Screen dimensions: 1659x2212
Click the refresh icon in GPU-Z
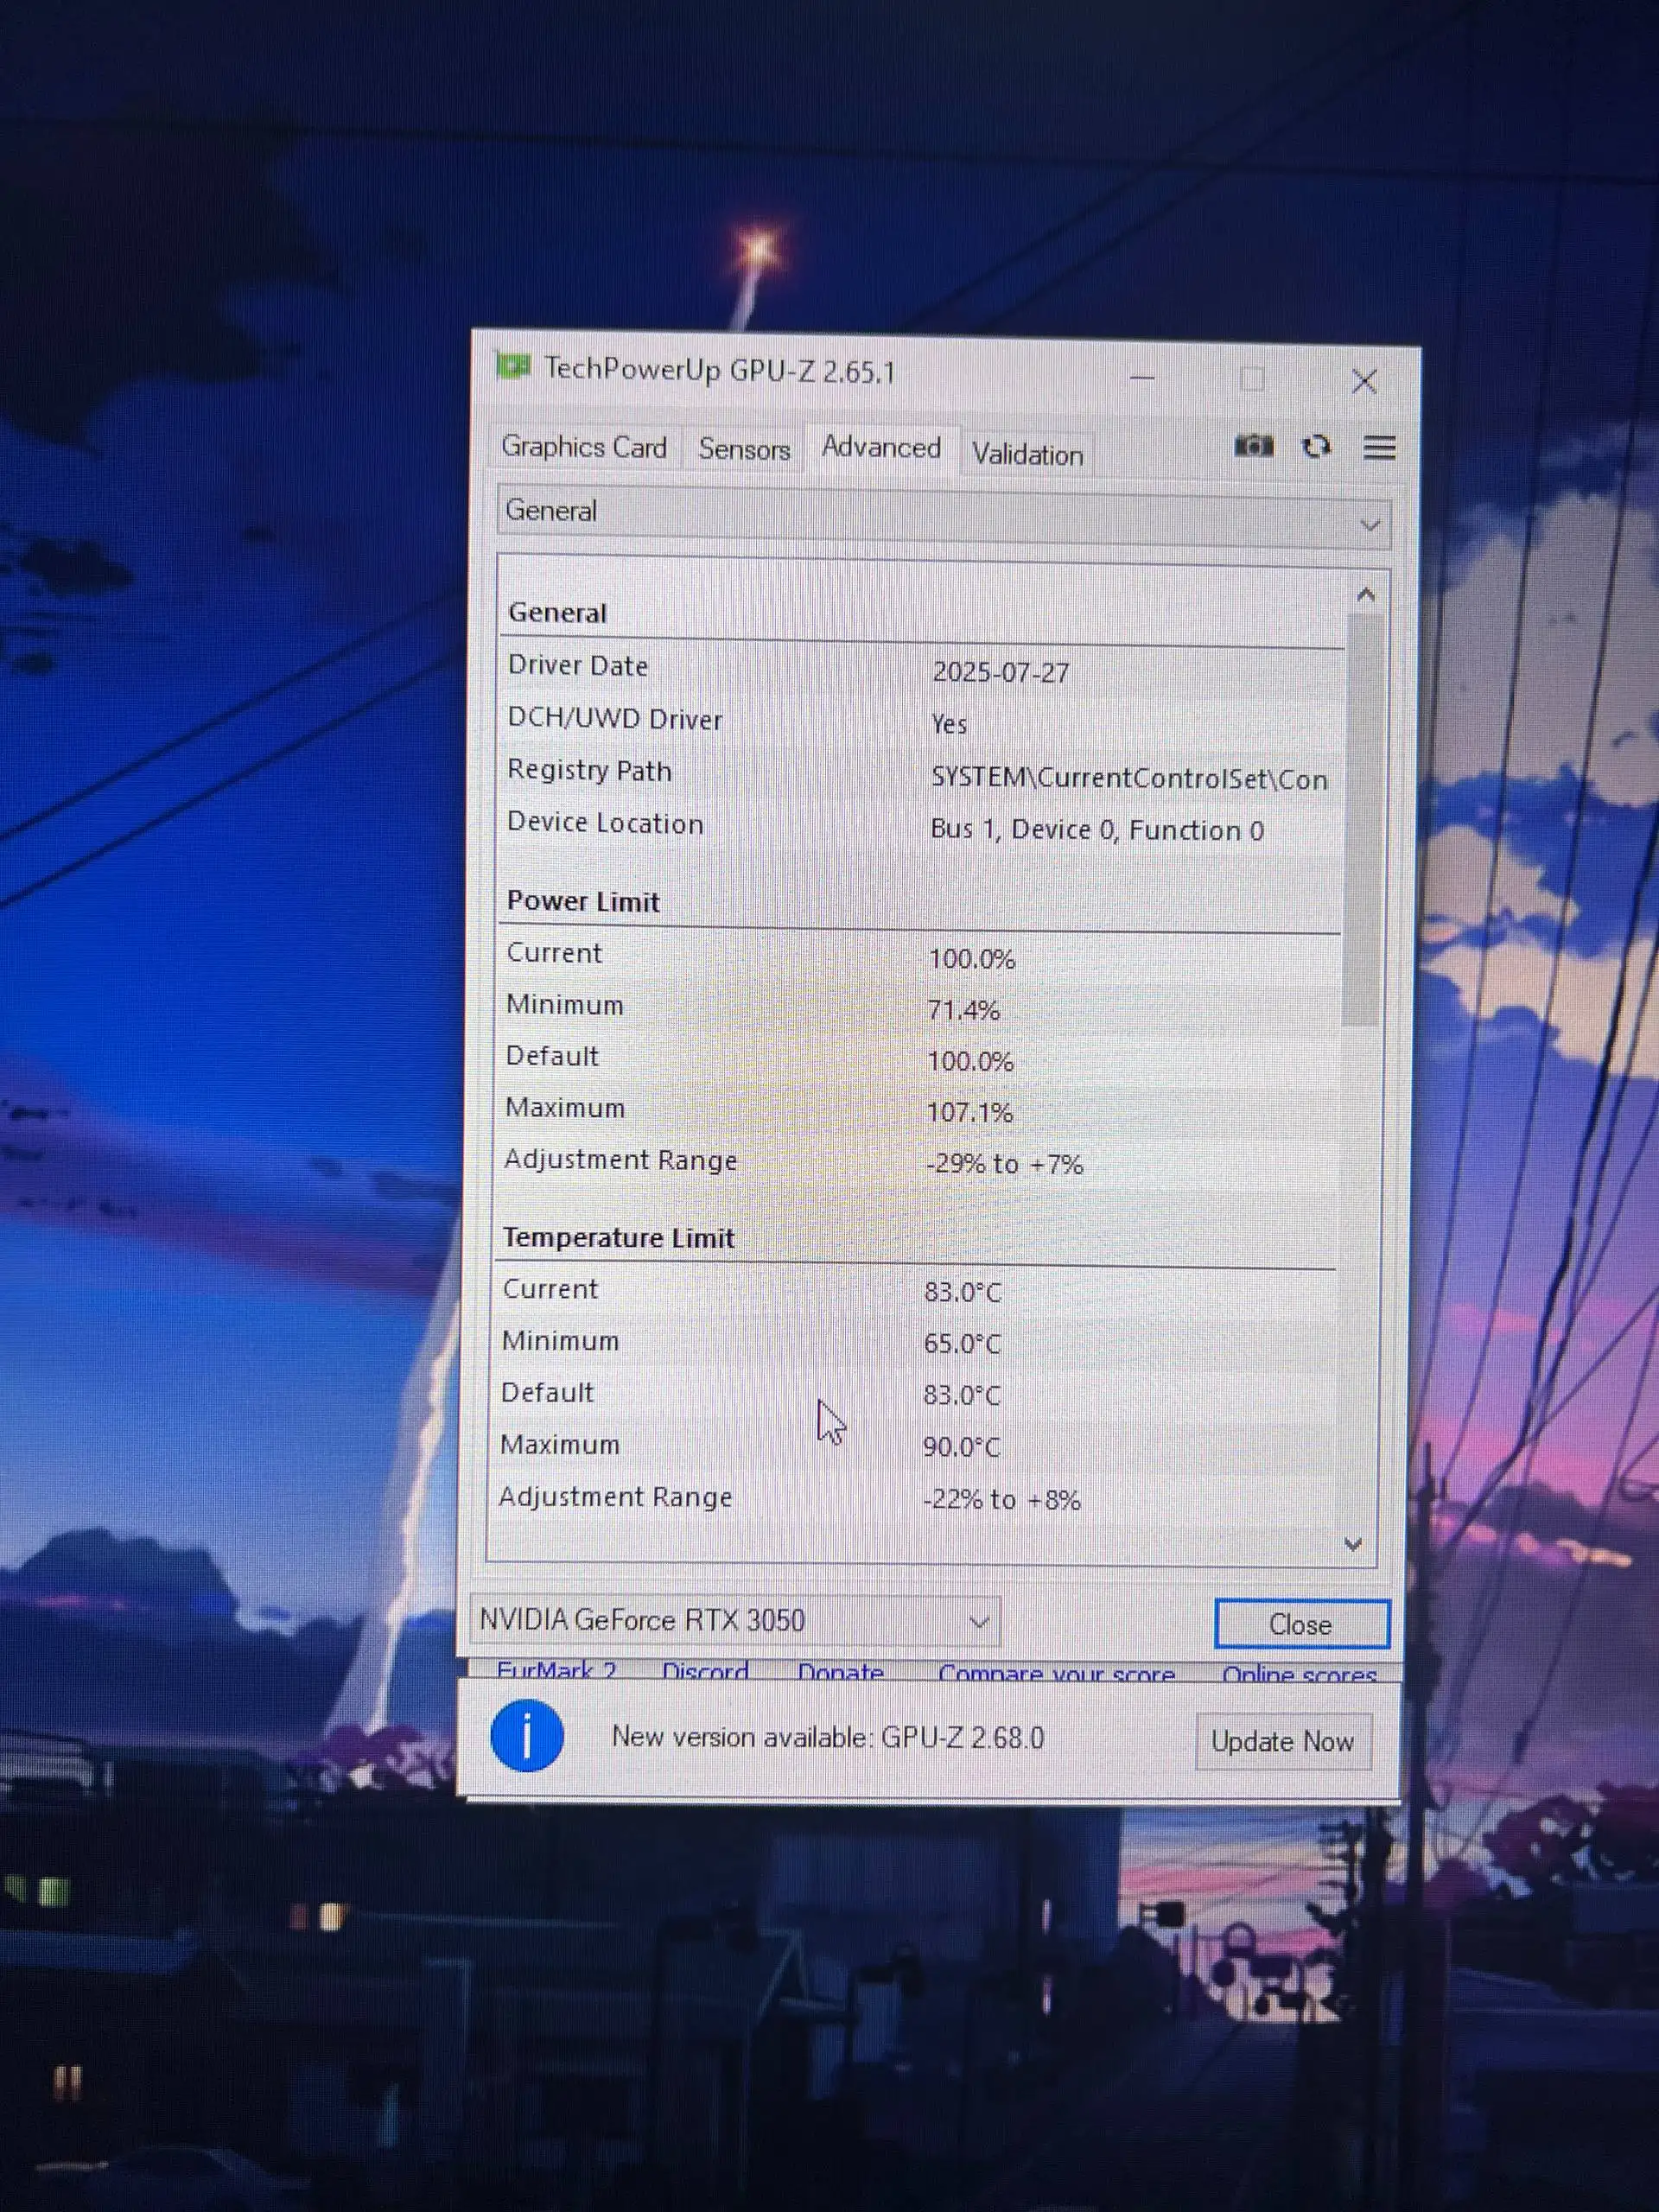pyautogui.click(x=1316, y=446)
